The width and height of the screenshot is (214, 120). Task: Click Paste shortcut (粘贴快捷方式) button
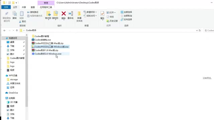(x=35, y=16)
